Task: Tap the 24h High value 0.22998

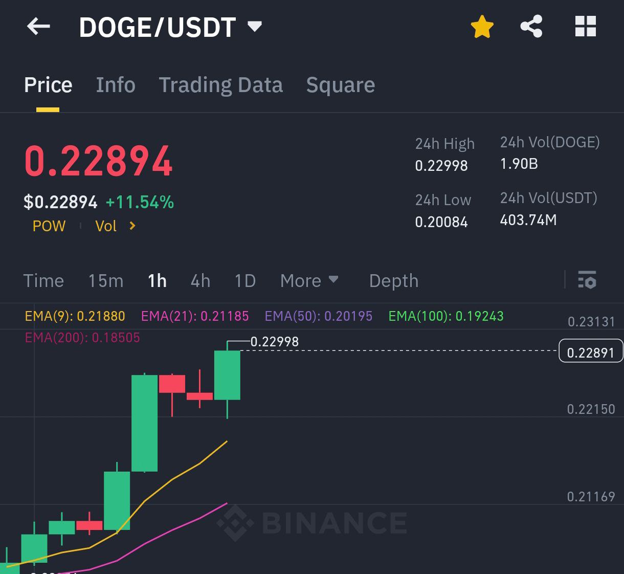Action: click(441, 166)
